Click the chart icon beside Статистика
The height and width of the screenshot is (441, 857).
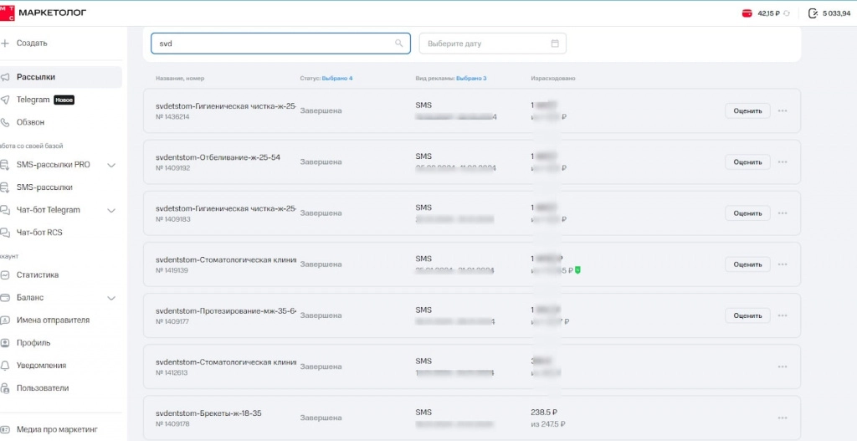6,274
